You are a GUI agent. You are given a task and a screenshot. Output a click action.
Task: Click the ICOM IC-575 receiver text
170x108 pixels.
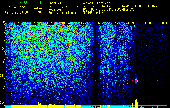pyautogui.click(x=108, y=9)
